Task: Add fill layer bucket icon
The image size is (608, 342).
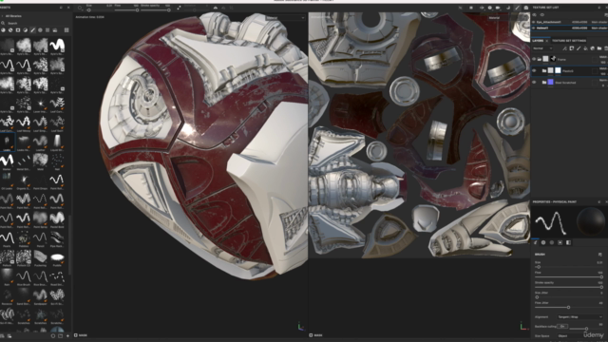Action: [x=585, y=48]
